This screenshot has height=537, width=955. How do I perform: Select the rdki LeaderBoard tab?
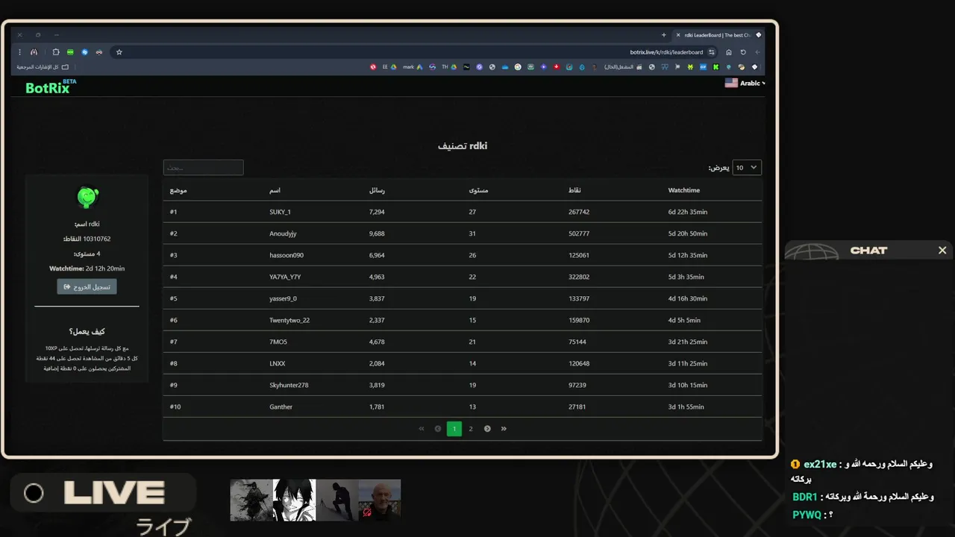[718, 35]
